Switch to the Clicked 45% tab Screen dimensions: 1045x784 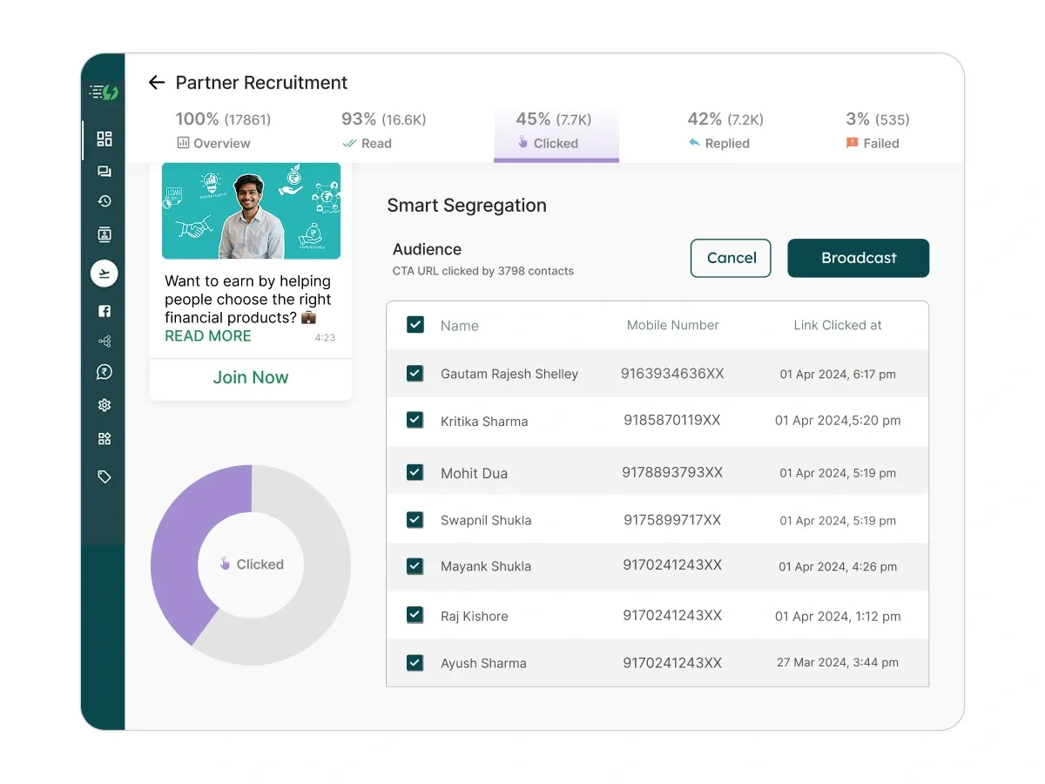pyautogui.click(x=556, y=131)
